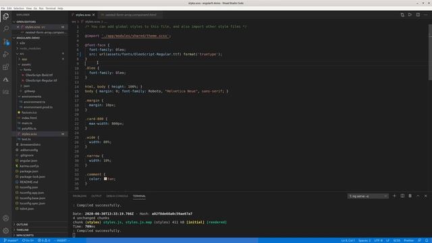The height and width of the screenshot is (243, 432).
Task: Switch to the Output panel tab
Action: pos(96,196)
